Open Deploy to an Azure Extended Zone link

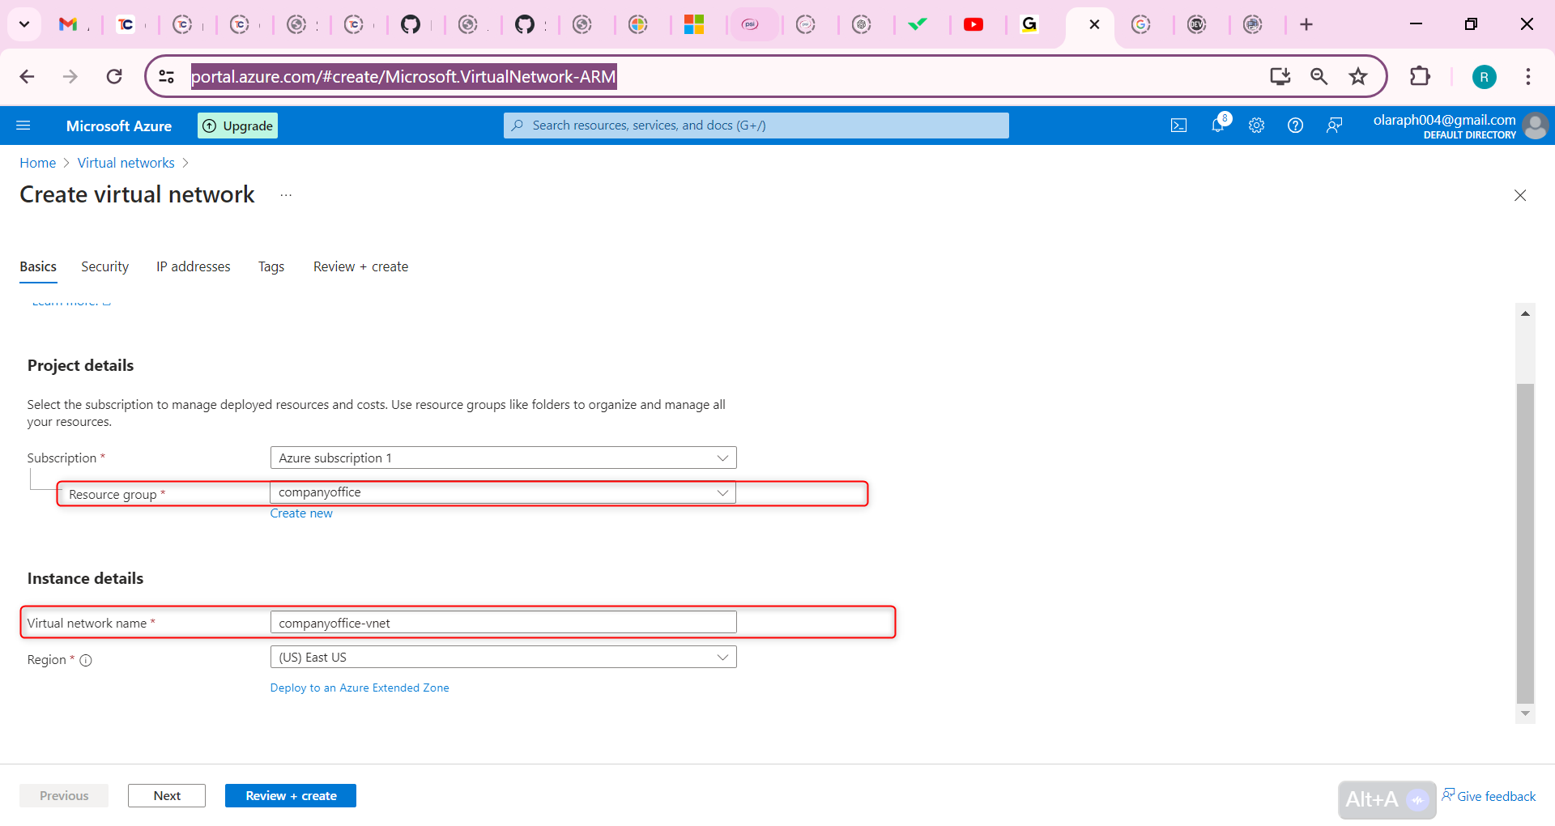360,688
